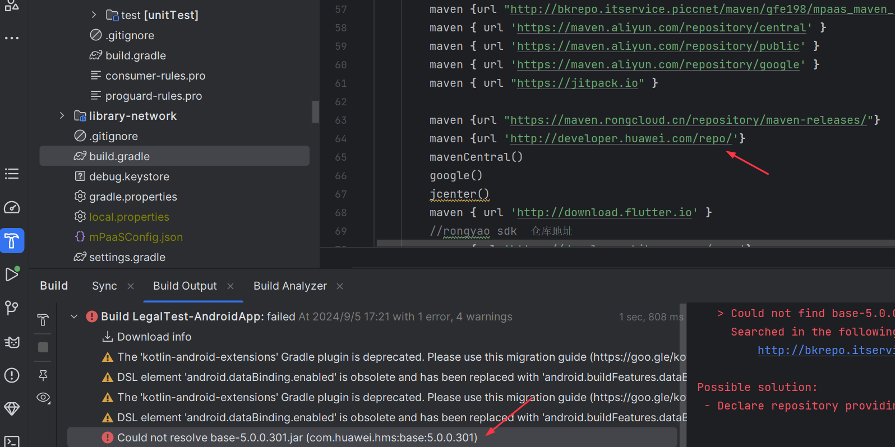895x447 pixels.
Task: Open the view options eye icon
Action: 43,398
